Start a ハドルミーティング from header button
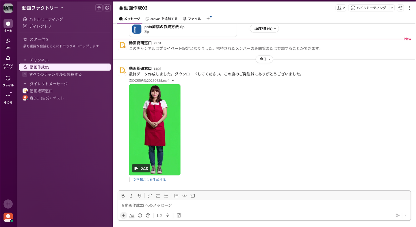The image size is (416, 227). [x=368, y=8]
